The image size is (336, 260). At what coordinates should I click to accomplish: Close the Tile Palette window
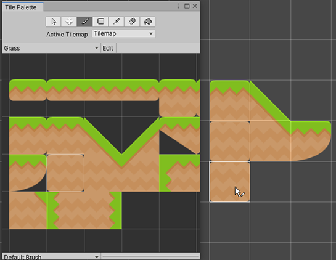click(x=195, y=6)
